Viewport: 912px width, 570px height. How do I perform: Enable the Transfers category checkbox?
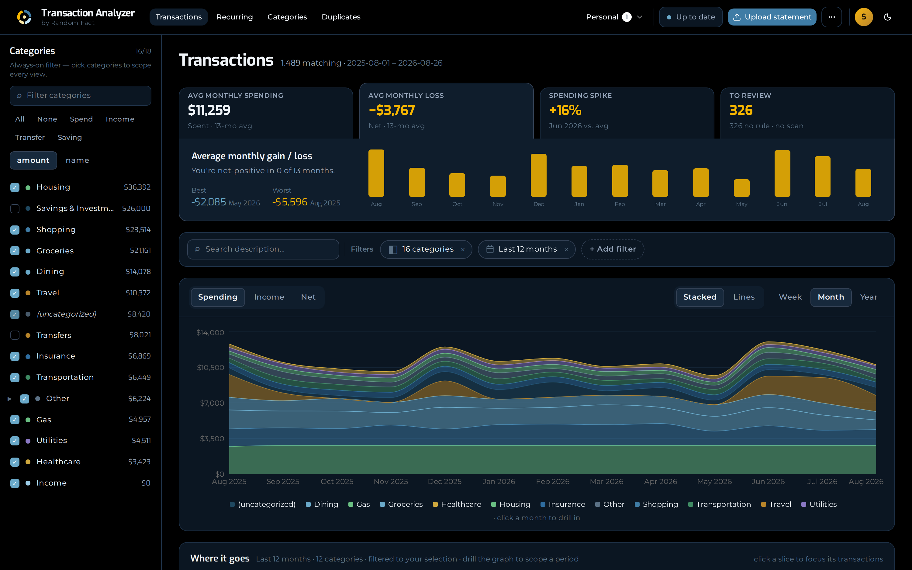click(15, 335)
